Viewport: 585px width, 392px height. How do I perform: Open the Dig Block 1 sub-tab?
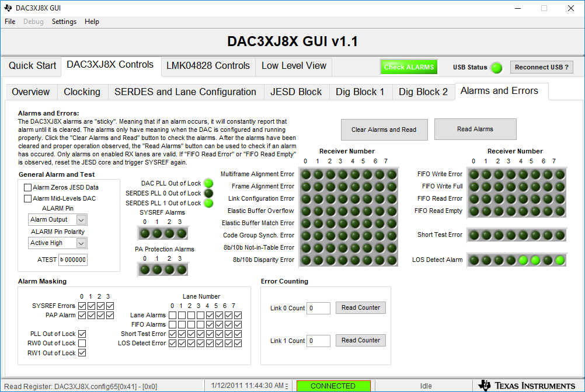point(360,92)
